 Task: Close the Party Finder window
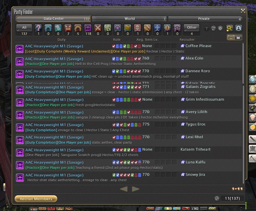tap(243, 11)
